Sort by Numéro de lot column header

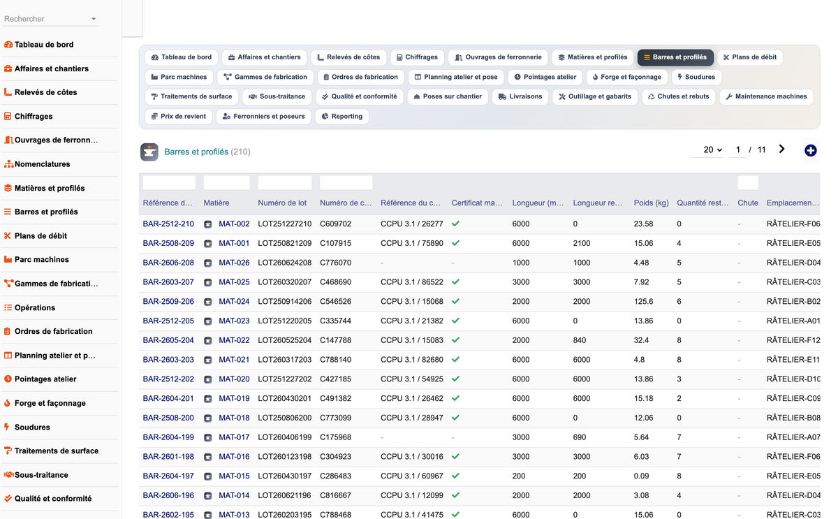282,203
